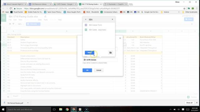This screenshot has height=112, width=200.
Task: Open the Alissa Vaughn Portfolio bookmark
Action: coord(72,12)
